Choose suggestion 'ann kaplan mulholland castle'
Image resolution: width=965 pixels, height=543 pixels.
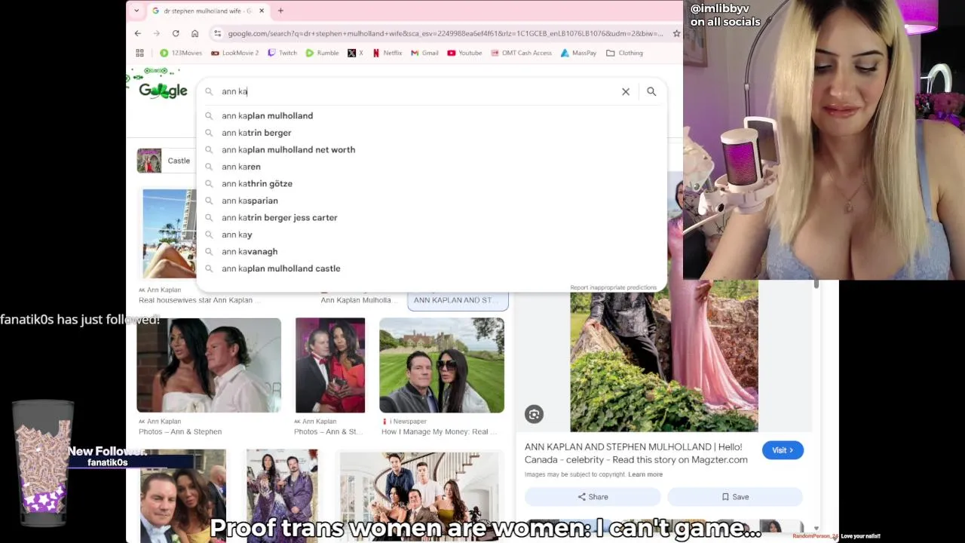[x=431, y=268]
